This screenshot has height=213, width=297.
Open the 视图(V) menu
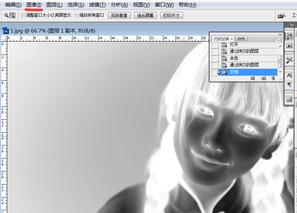pos(142,5)
